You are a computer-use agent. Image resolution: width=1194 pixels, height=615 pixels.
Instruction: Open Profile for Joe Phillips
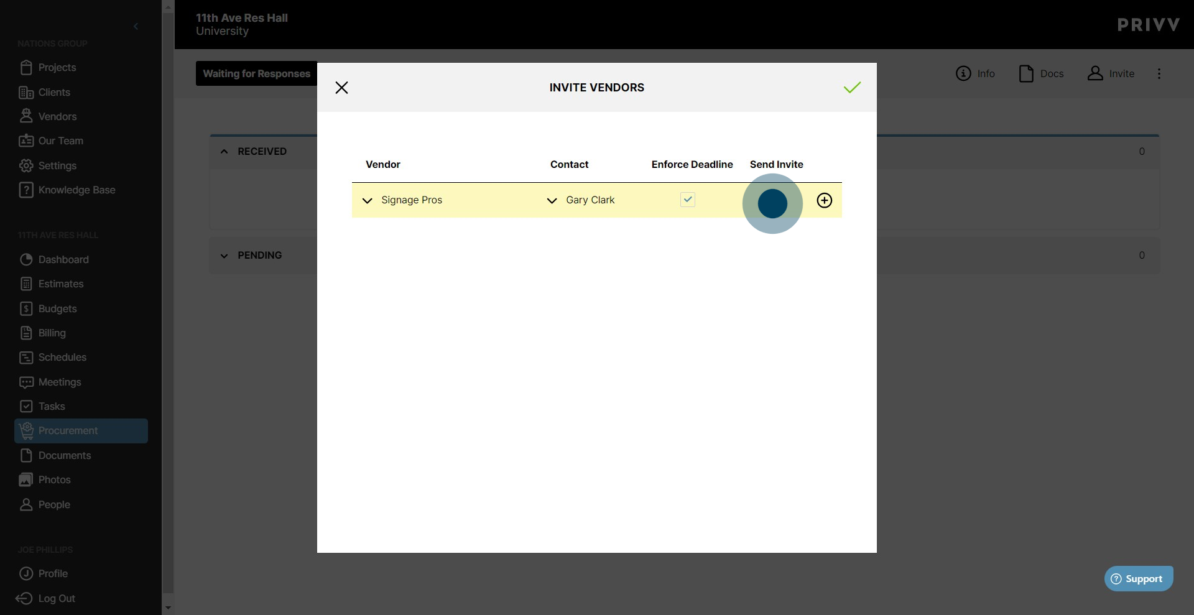[x=53, y=573]
